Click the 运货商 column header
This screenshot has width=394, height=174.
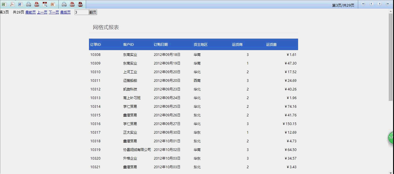pos(237,44)
